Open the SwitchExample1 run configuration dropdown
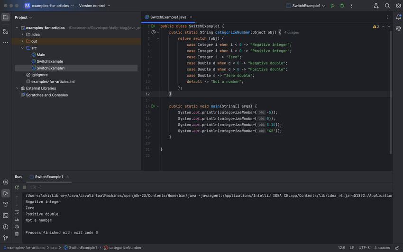This screenshot has width=403, height=252. click(307, 6)
